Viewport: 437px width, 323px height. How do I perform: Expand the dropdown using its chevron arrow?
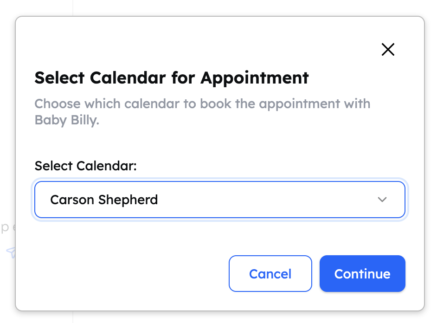tap(382, 200)
